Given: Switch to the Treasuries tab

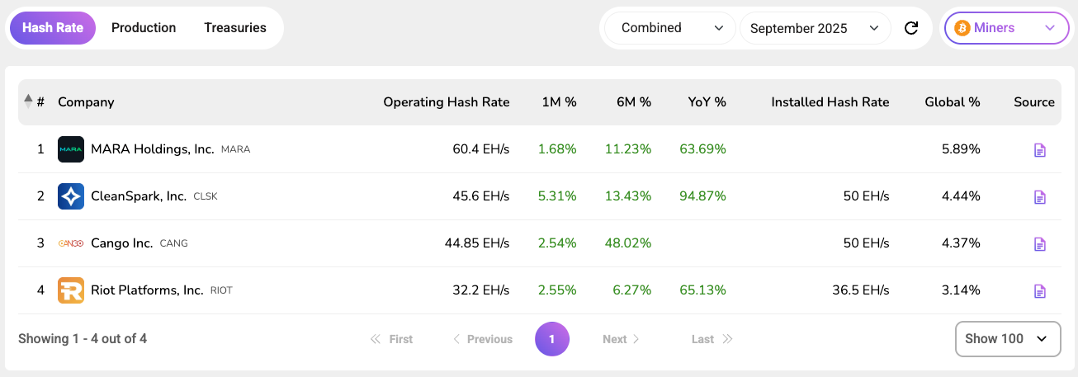Looking at the screenshot, I should point(235,28).
